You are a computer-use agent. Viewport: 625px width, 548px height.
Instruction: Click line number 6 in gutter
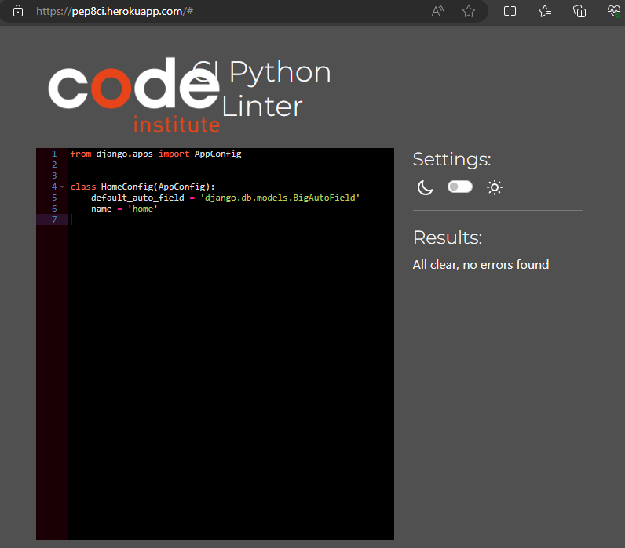tap(54, 209)
